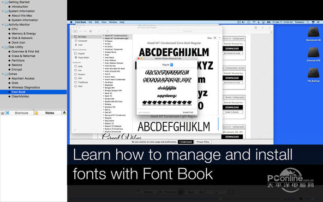Image resolution: width=323 pixels, height=202 pixels.
Task: Open the Grab lesson
Action: [x=15, y=83]
